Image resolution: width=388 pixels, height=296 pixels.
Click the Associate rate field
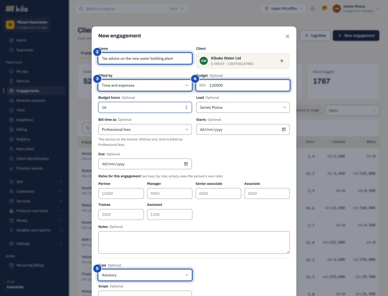pos(267,193)
